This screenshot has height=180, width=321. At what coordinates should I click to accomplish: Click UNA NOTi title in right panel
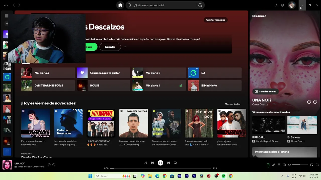point(262,100)
